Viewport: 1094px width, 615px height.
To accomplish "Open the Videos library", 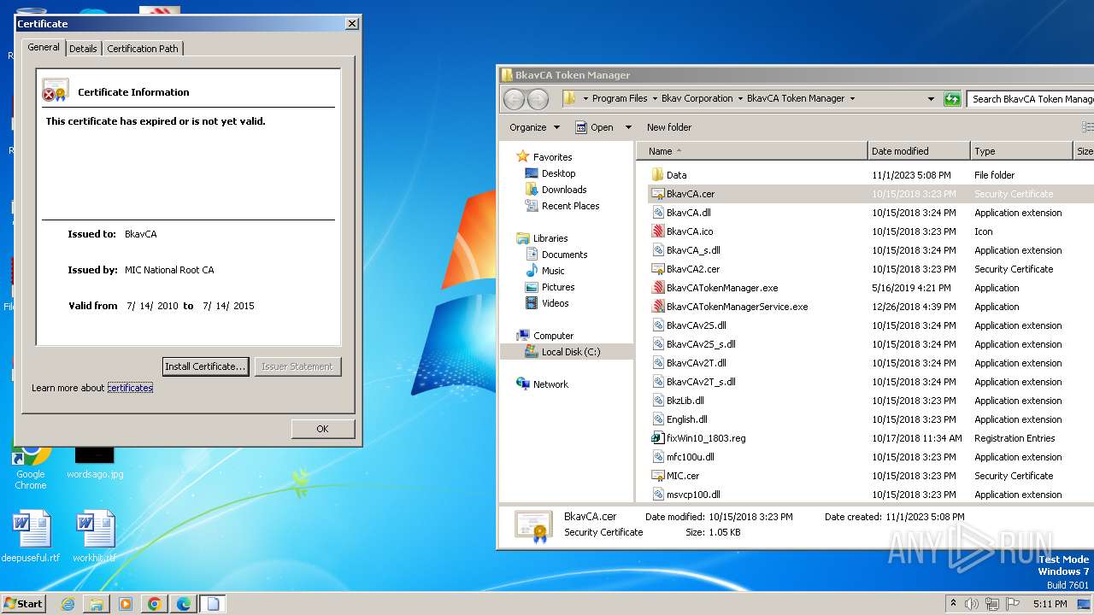I will pyautogui.click(x=555, y=303).
